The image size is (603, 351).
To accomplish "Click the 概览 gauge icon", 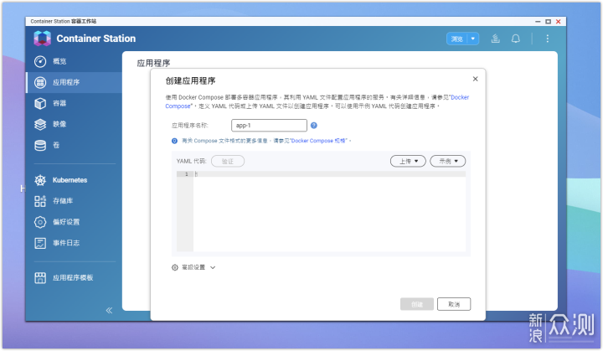I will (x=40, y=61).
